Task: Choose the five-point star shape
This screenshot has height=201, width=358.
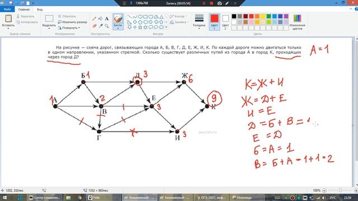Action: 140,27
